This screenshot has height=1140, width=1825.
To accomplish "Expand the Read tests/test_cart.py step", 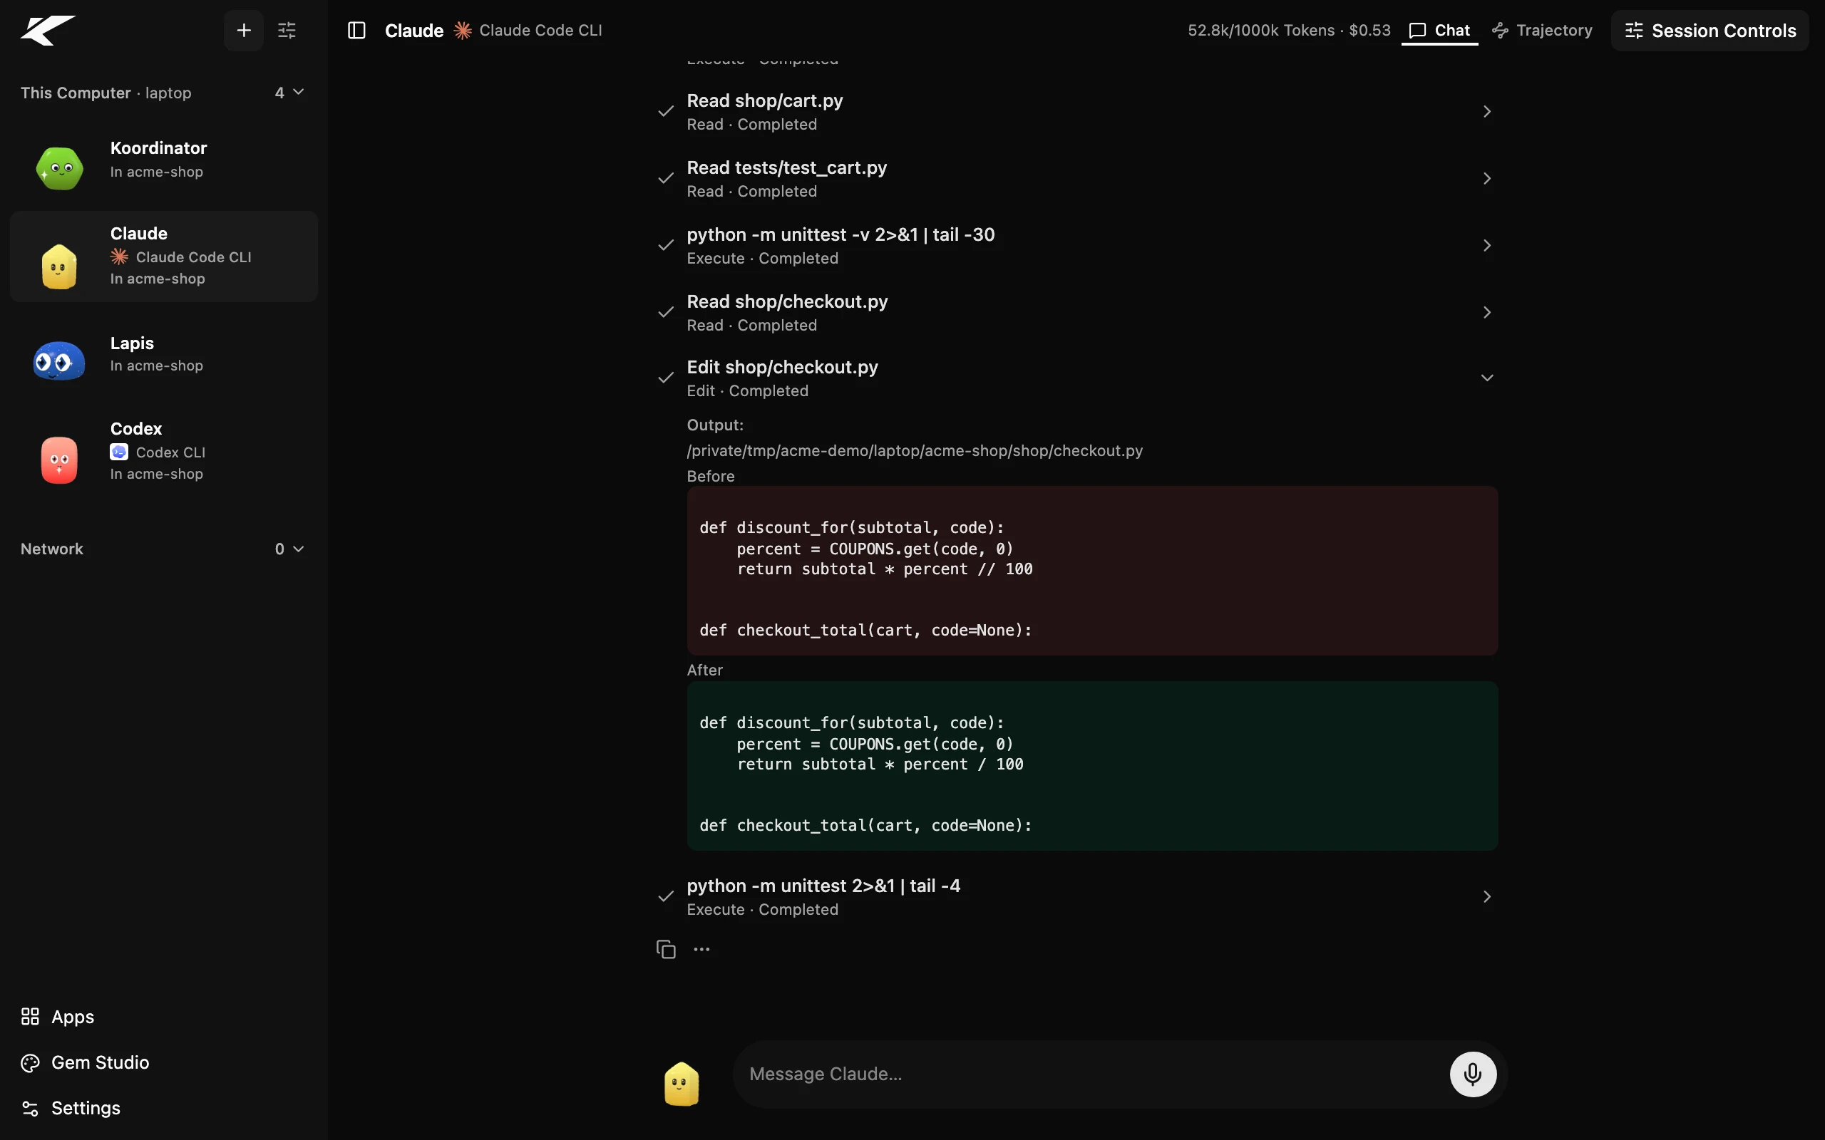I will (1486, 179).
